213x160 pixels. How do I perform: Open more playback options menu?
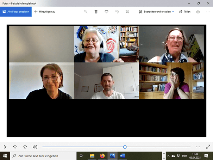198,147
